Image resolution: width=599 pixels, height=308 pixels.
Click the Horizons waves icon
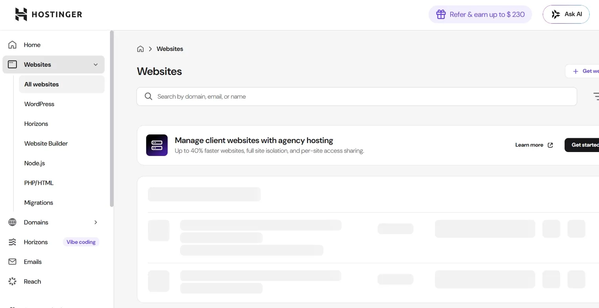click(12, 242)
